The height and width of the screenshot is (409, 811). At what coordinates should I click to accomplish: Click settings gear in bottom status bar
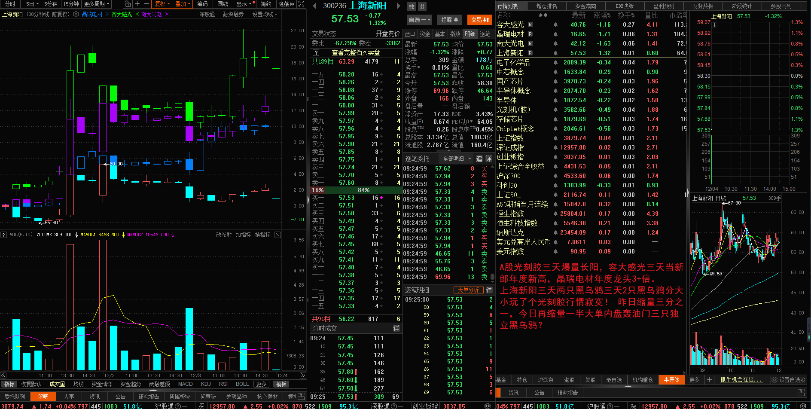click(488, 406)
